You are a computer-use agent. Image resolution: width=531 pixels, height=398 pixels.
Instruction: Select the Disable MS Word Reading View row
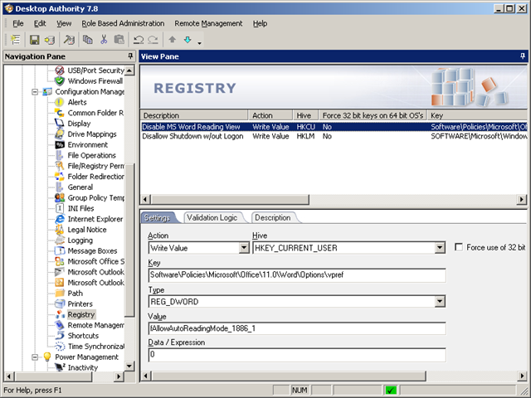coord(334,127)
